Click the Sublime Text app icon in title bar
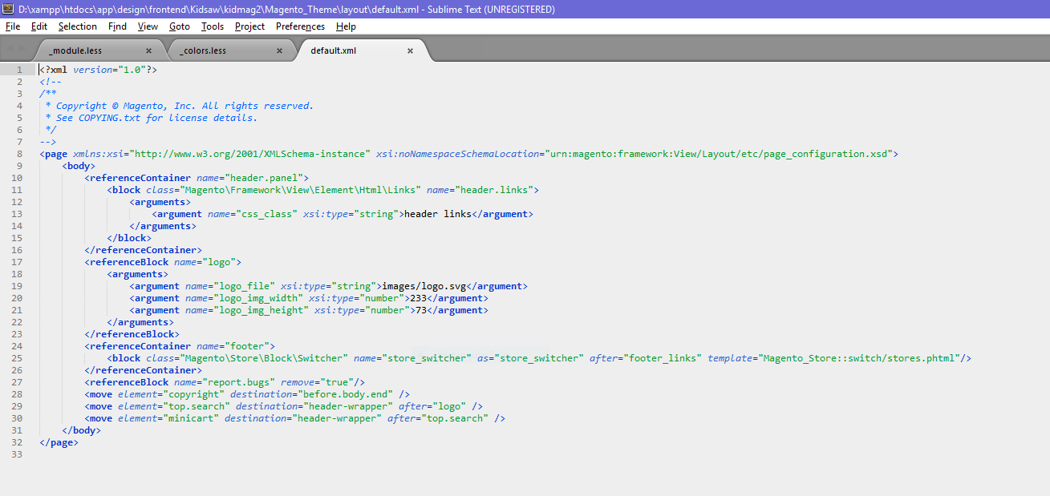This screenshot has height=496, width=1050. [9, 9]
